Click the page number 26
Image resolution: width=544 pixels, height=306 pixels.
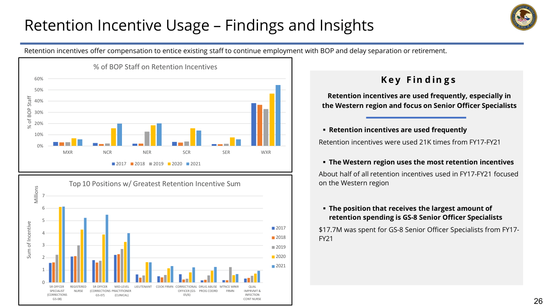click(x=538, y=301)
